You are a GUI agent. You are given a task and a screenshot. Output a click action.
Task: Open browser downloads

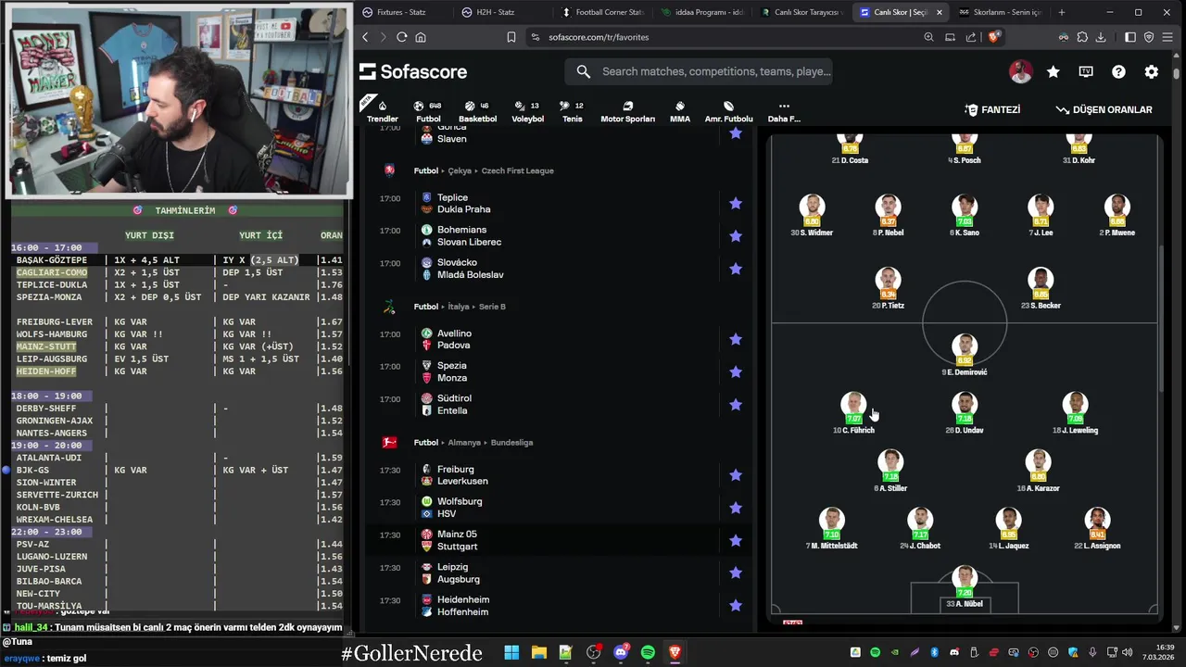1101,37
